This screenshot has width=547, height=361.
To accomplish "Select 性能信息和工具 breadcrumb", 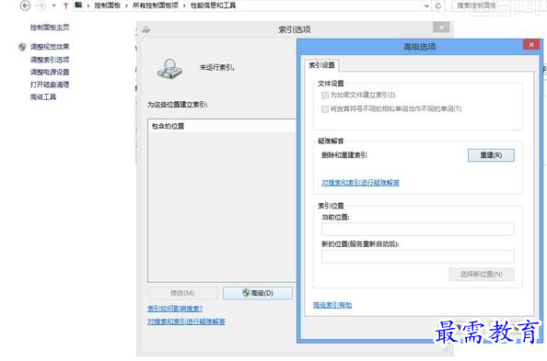I will (213, 6).
